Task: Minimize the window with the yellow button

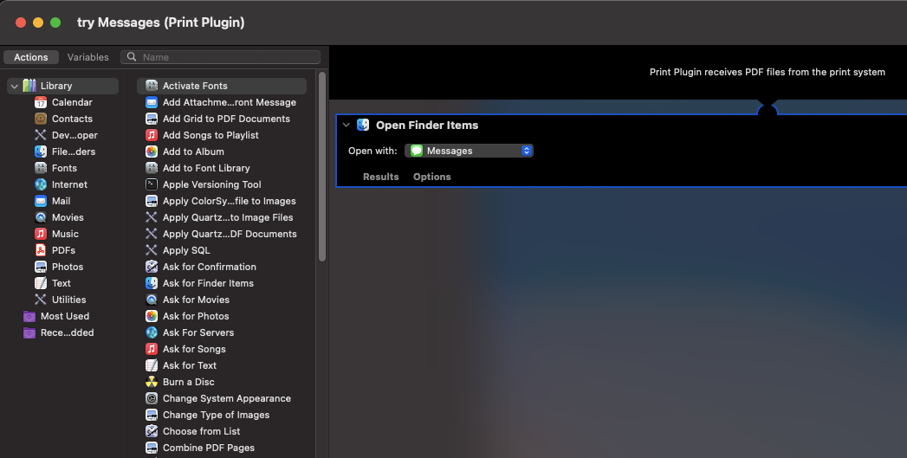Action: (x=38, y=23)
